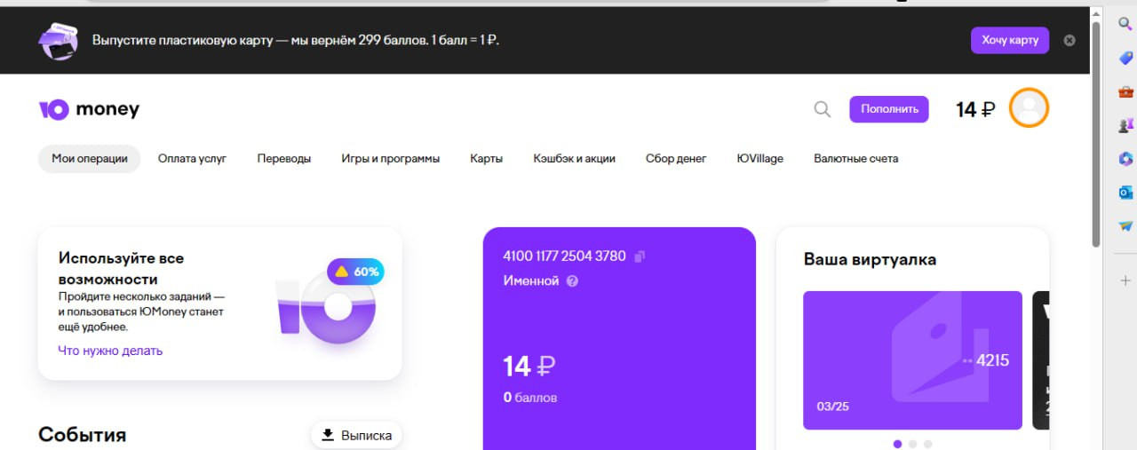Click the card icon in the promo banner
This screenshot has width=1137, height=450.
click(57, 41)
